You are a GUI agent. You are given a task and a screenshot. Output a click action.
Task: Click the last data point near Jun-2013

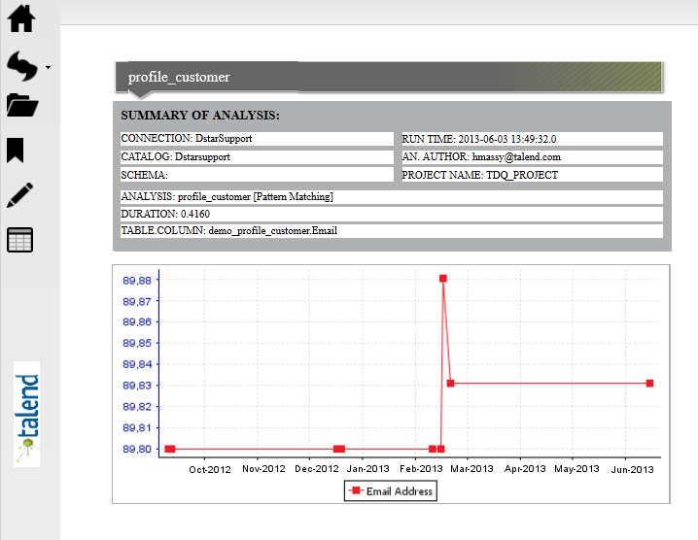(x=649, y=384)
